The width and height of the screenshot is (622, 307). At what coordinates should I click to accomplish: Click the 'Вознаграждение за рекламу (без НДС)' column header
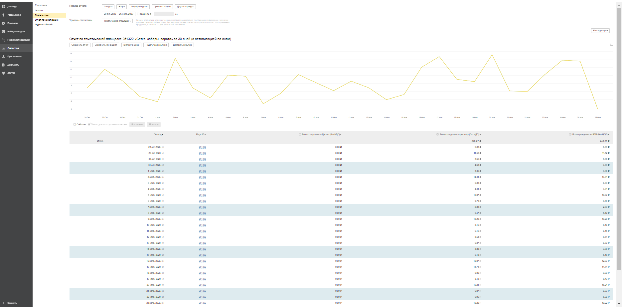coord(460,135)
